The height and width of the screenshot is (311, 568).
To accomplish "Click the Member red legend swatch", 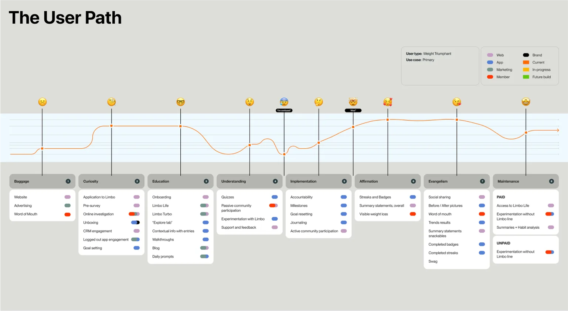I will (x=490, y=77).
